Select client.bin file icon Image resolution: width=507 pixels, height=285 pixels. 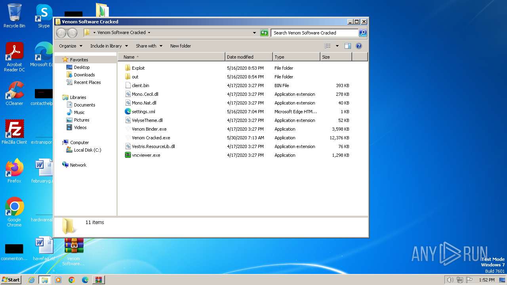tap(128, 85)
